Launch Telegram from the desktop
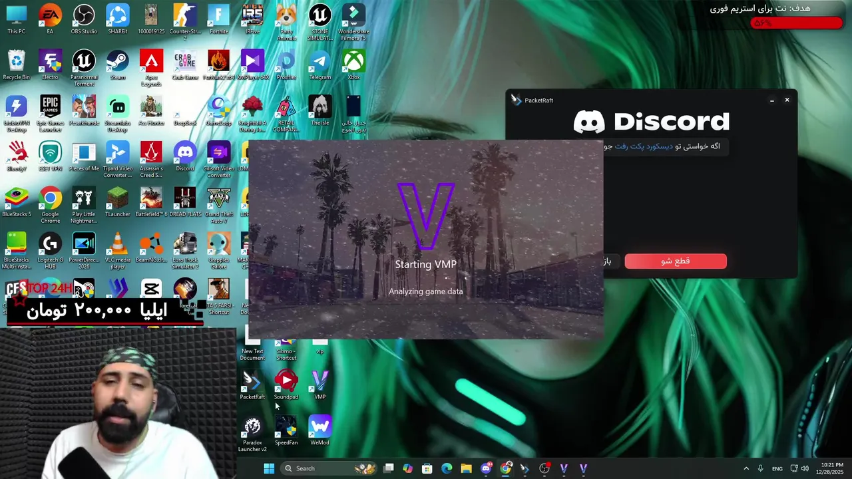 (320, 65)
